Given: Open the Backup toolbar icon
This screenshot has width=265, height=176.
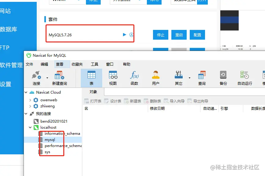Looking at the screenshot, I should 223,75.
